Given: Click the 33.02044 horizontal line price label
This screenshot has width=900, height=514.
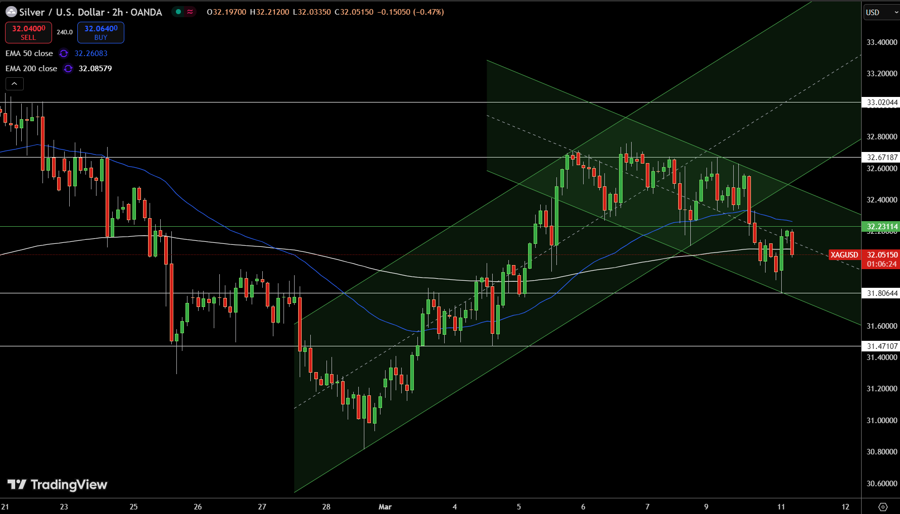Looking at the screenshot, I should (x=882, y=102).
